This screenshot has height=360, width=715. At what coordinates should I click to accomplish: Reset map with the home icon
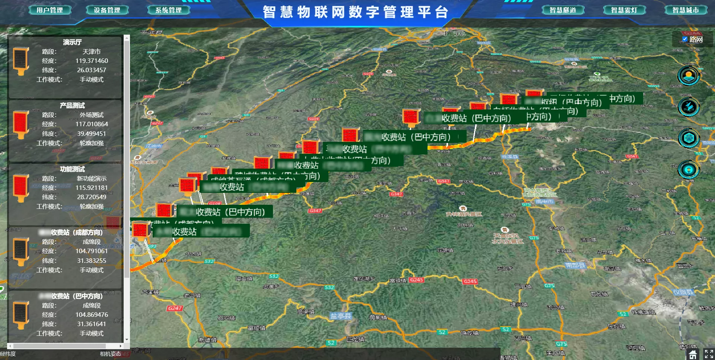click(692, 354)
